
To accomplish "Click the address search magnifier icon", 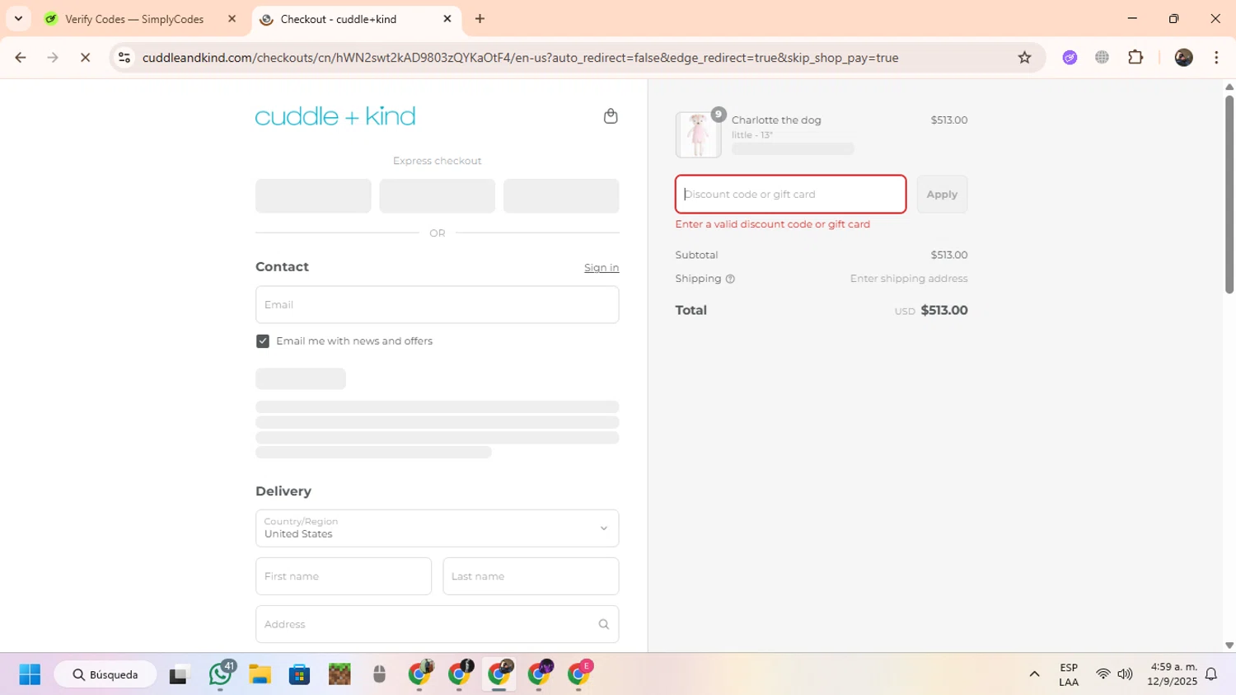I will (x=604, y=624).
